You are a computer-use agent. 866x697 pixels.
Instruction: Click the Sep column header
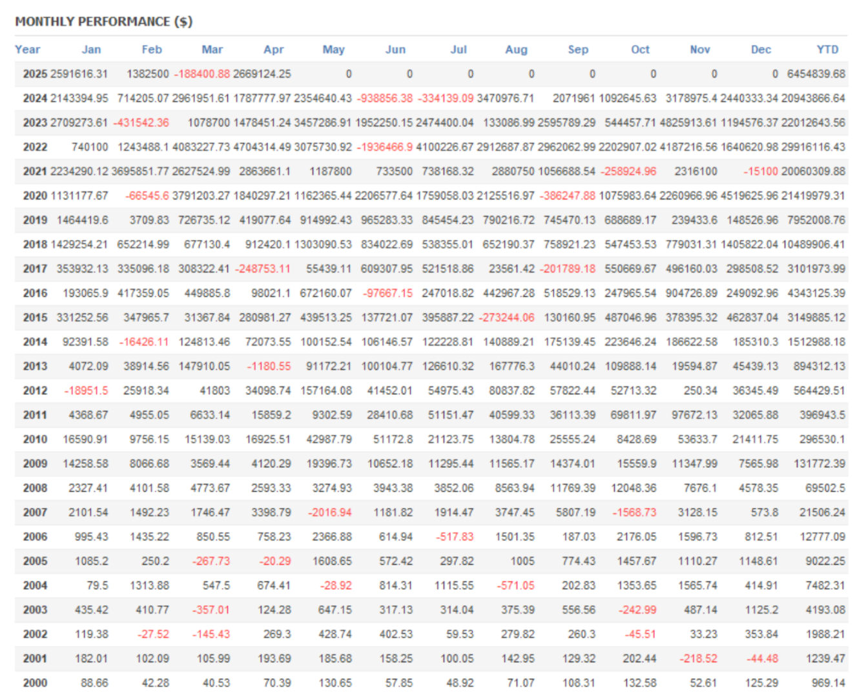pos(578,49)
